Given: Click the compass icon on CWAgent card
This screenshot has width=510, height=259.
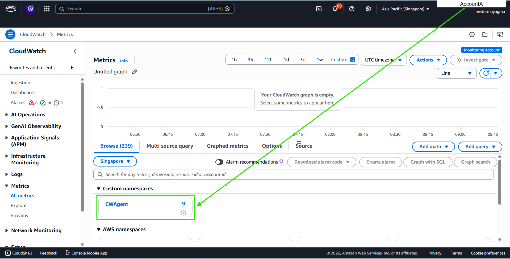Looking at the screenshot, I should [183, 213].
